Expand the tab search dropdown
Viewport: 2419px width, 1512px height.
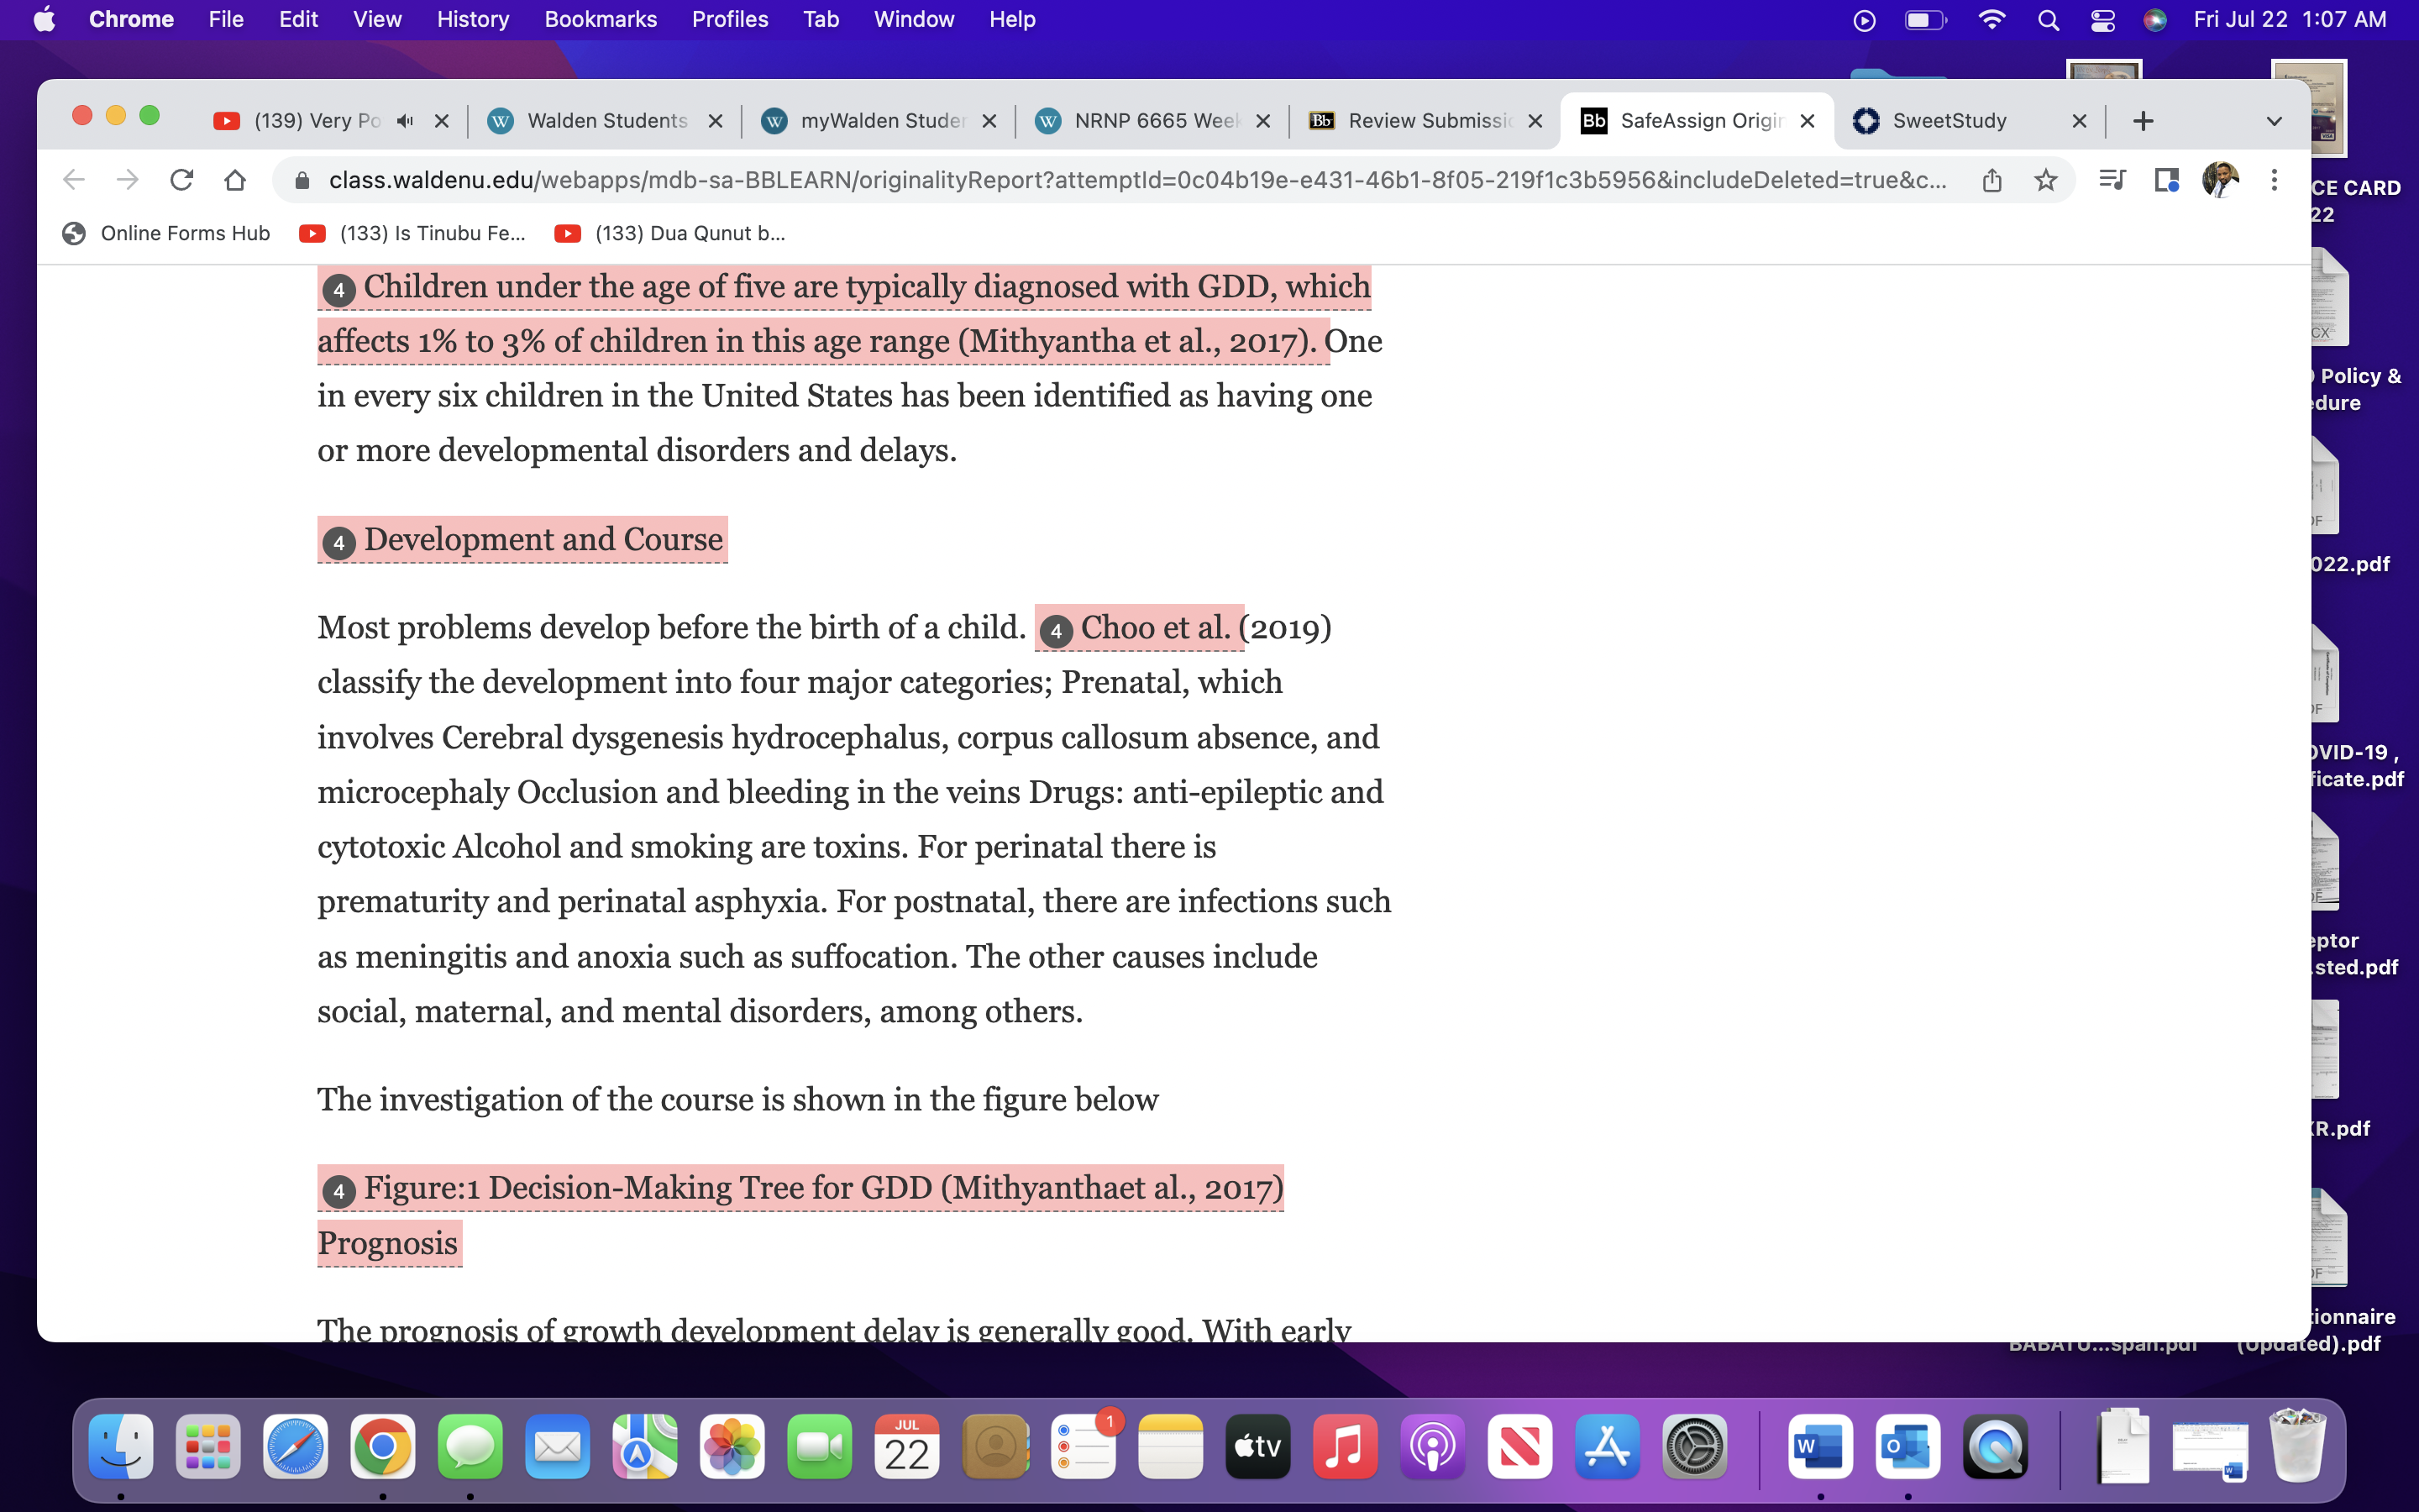coord(2274,121)
